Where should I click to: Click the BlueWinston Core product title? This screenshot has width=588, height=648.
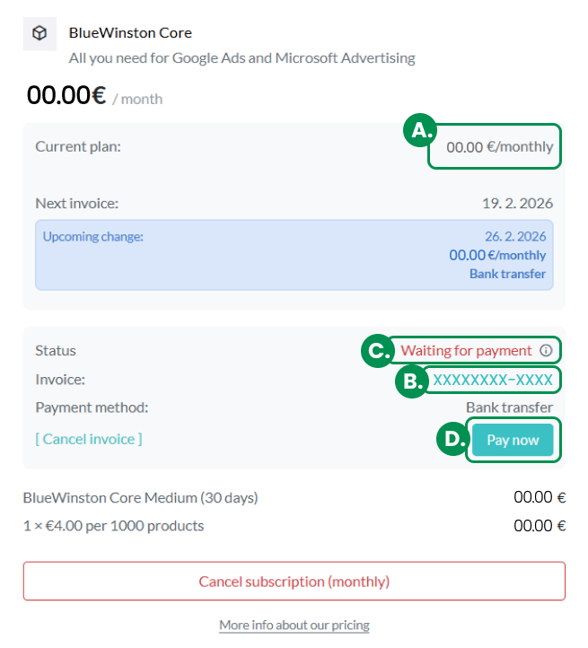coord(130,33)
